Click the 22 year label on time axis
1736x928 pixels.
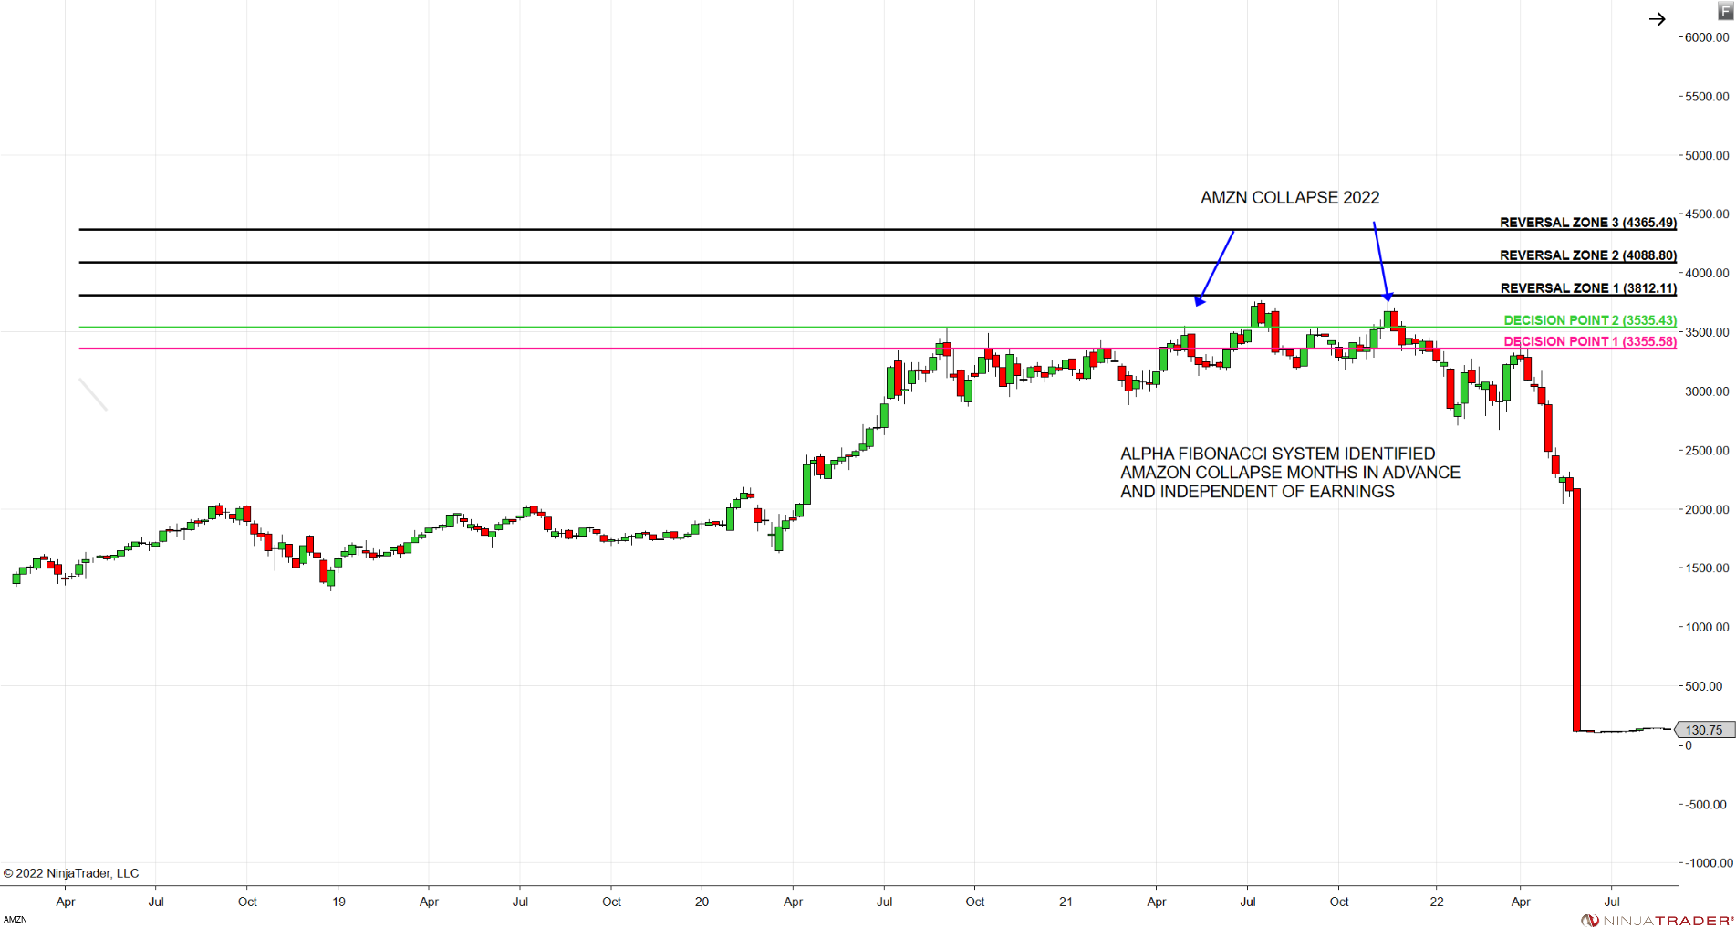[x=1437, y=902]
